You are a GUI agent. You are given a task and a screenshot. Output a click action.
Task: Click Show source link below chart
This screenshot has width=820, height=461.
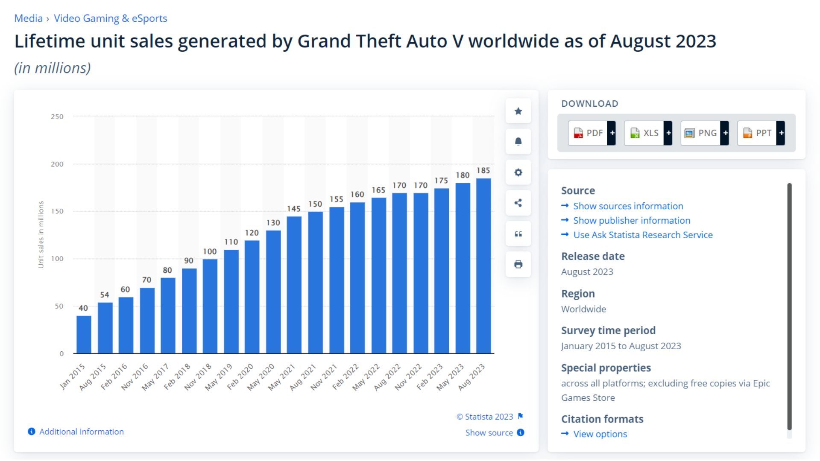489,433
